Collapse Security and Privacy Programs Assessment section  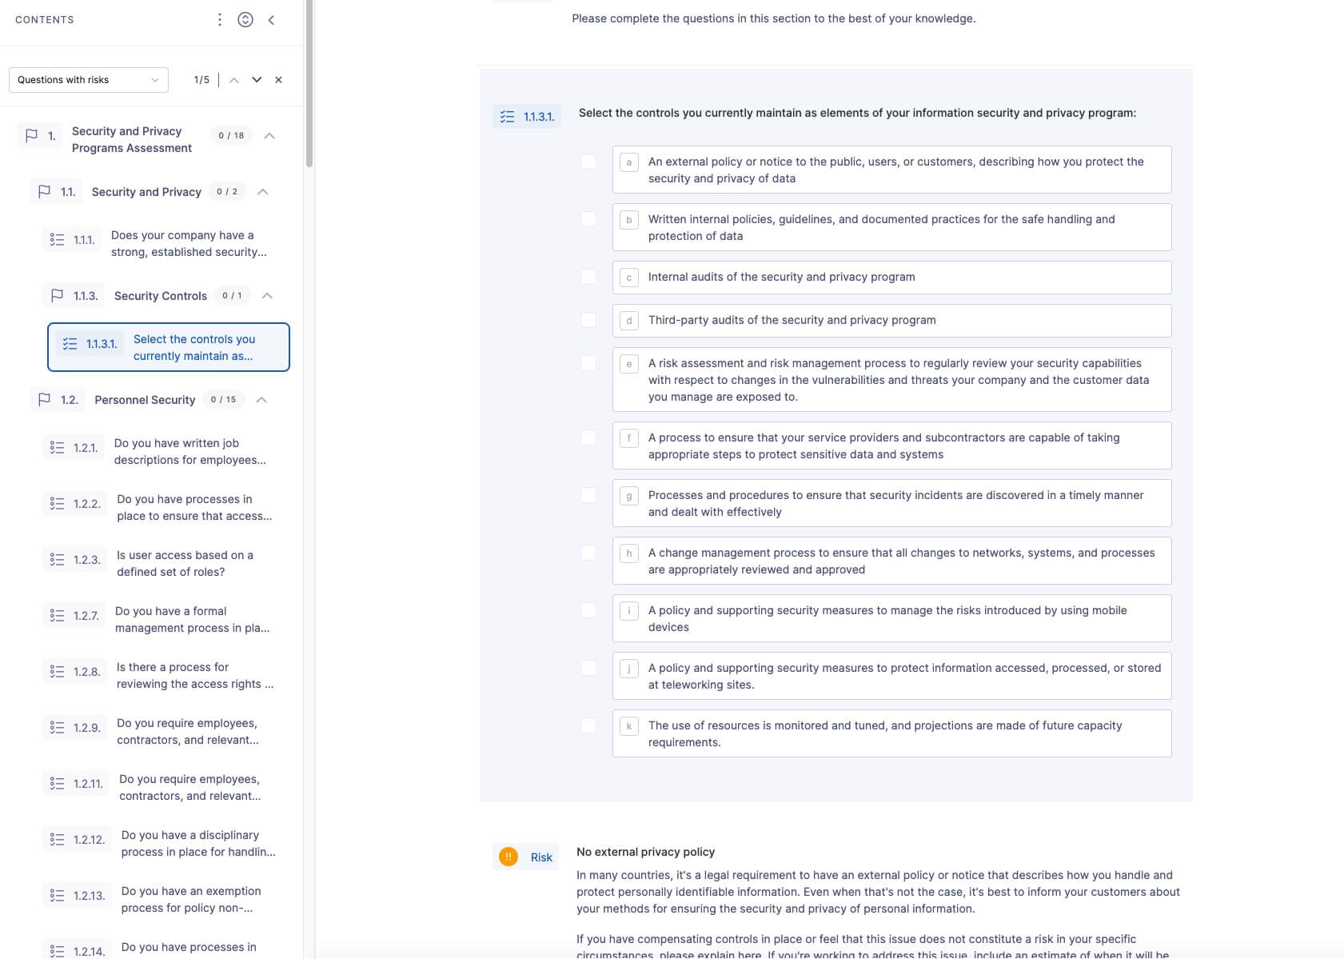click(x=269, y=136)
